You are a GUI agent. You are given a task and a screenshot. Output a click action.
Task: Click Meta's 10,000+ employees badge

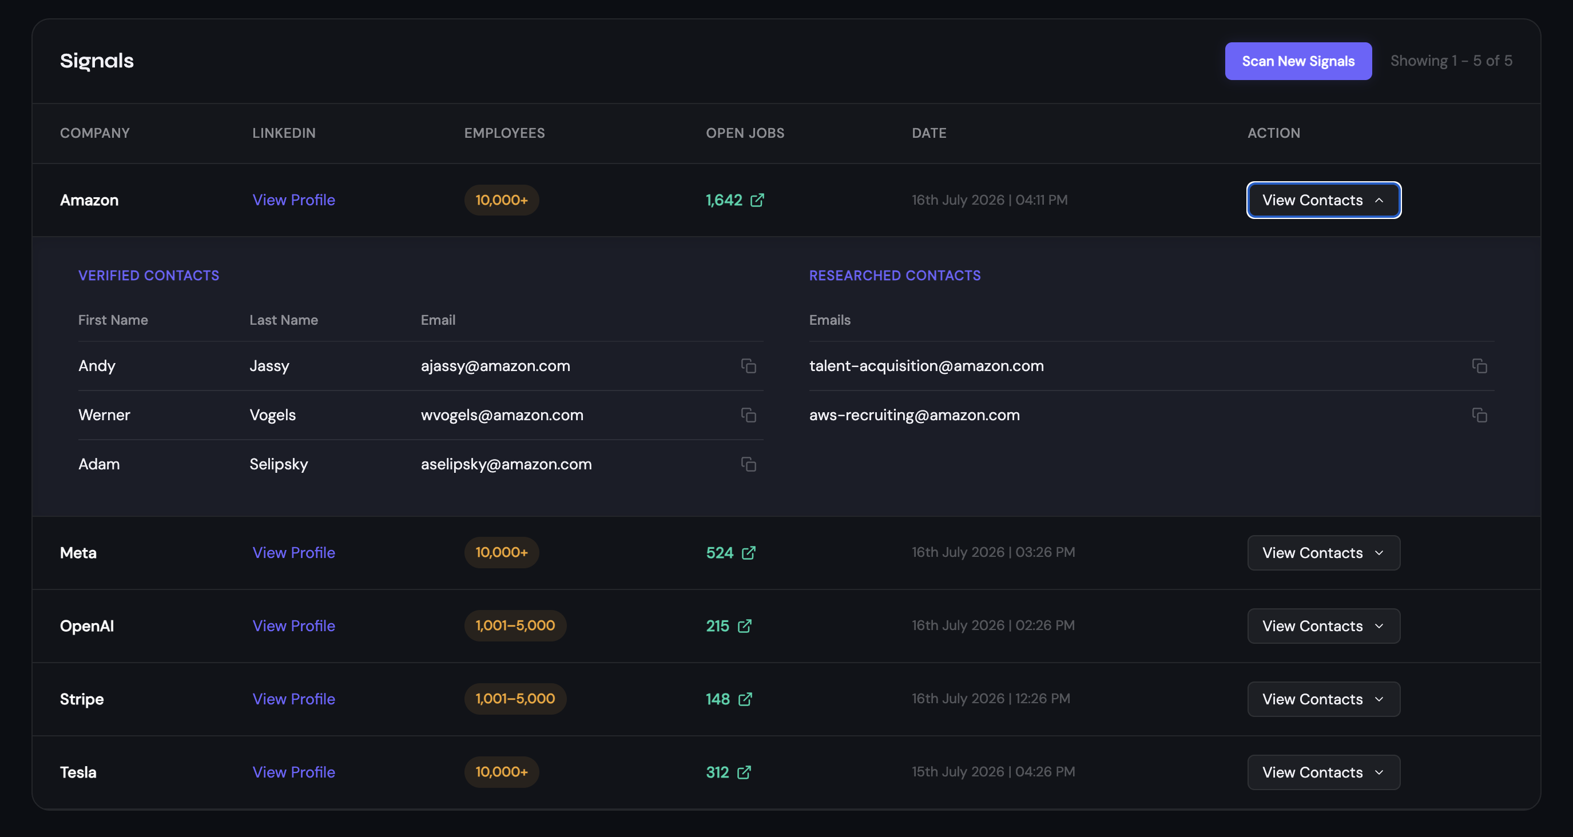[x=501, y=552]
